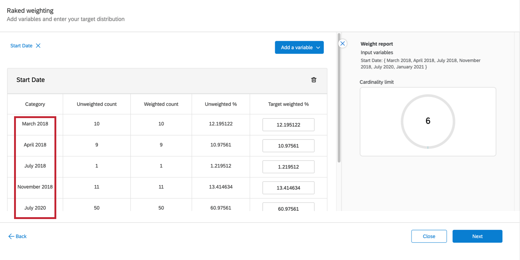This screenshot has height=260, width=520.
Task: Close the Weight report panel
Action: point(343,43)
